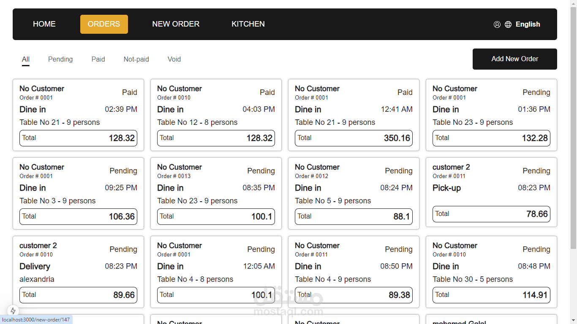
Task: Filter orders by Pending tab
Action: coord(60,59)
